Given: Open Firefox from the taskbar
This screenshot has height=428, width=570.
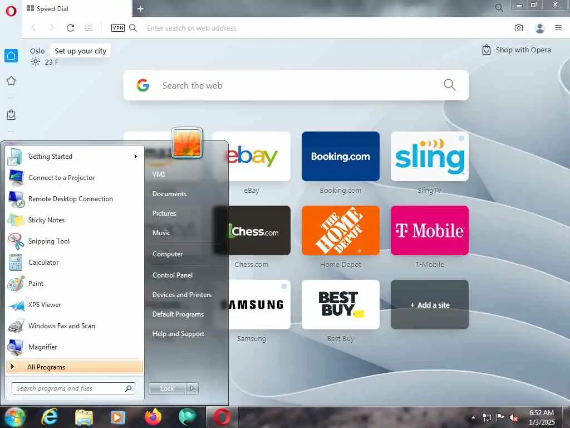Looking at the screenshot, I should click(153, 417).
